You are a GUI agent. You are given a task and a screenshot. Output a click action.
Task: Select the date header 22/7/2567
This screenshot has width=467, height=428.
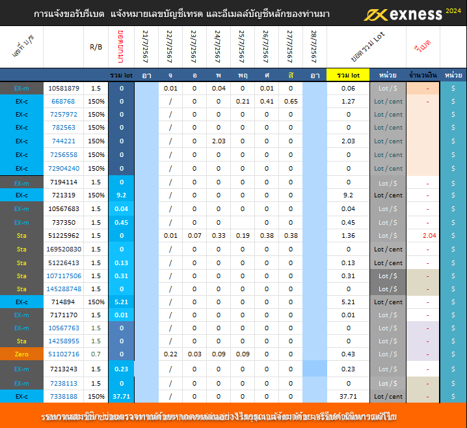click(x=170, y=46)
